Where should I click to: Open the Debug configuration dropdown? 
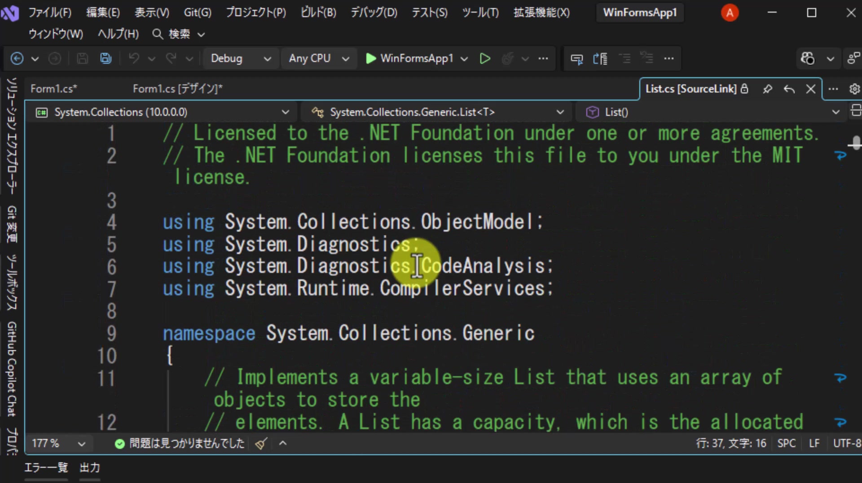pos(241,58)
